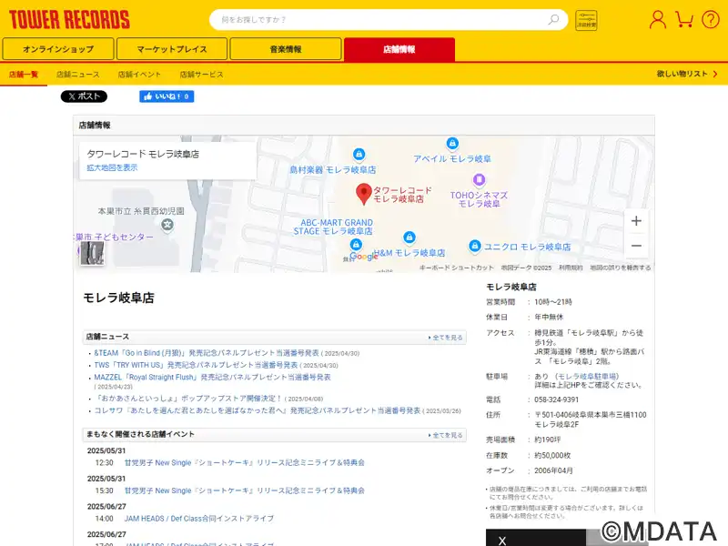Open the オンラインショップ tab

click(x=58, y=49)
